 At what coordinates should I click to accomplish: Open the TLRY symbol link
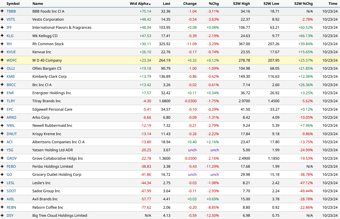[11, 101]
